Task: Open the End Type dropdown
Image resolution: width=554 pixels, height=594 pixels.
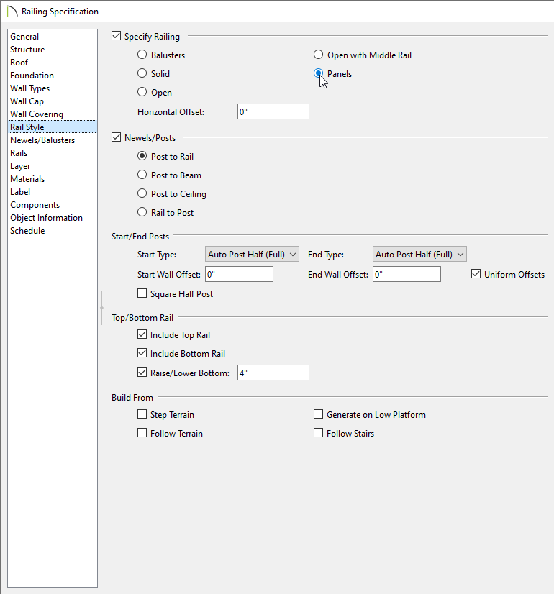Action: tap(419, 254)
